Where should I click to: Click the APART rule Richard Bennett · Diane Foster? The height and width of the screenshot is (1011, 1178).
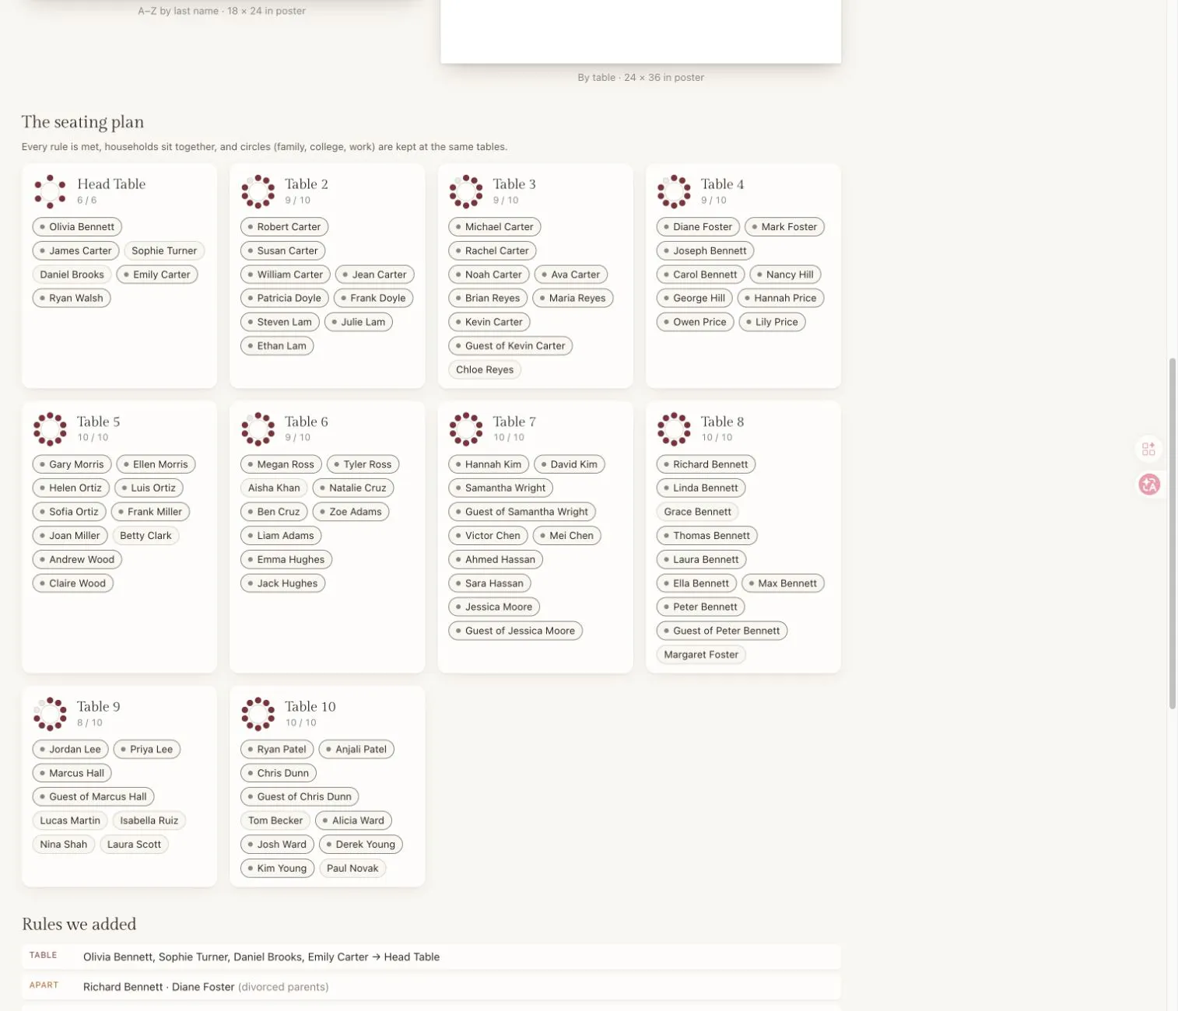431,987
